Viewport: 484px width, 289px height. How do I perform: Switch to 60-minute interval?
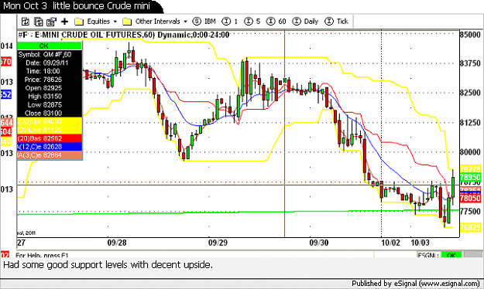276,22
